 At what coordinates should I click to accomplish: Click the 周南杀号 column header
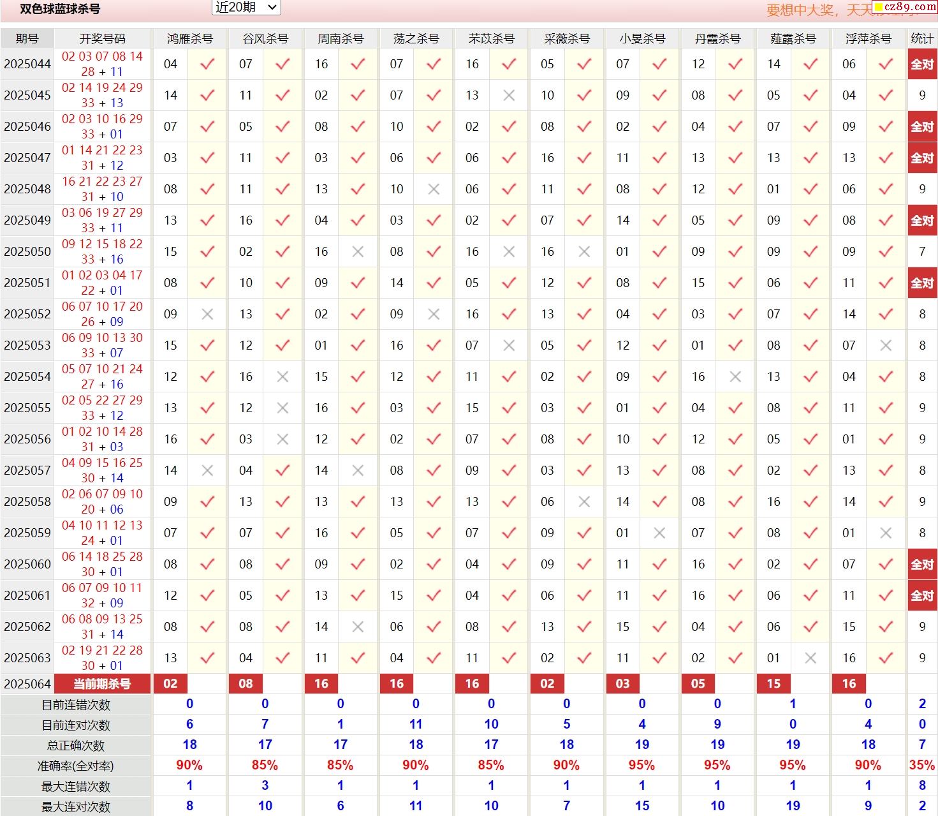click(x=341, y=38)
